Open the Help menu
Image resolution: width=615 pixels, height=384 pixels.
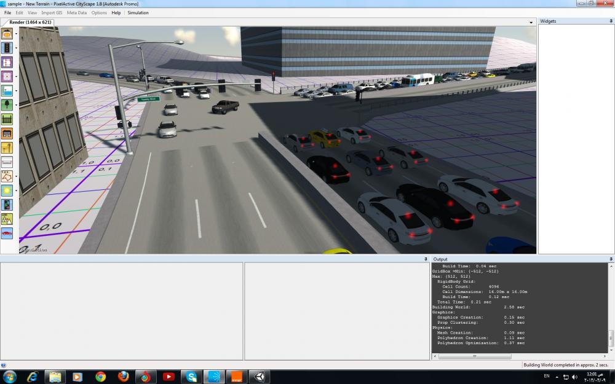116,12
